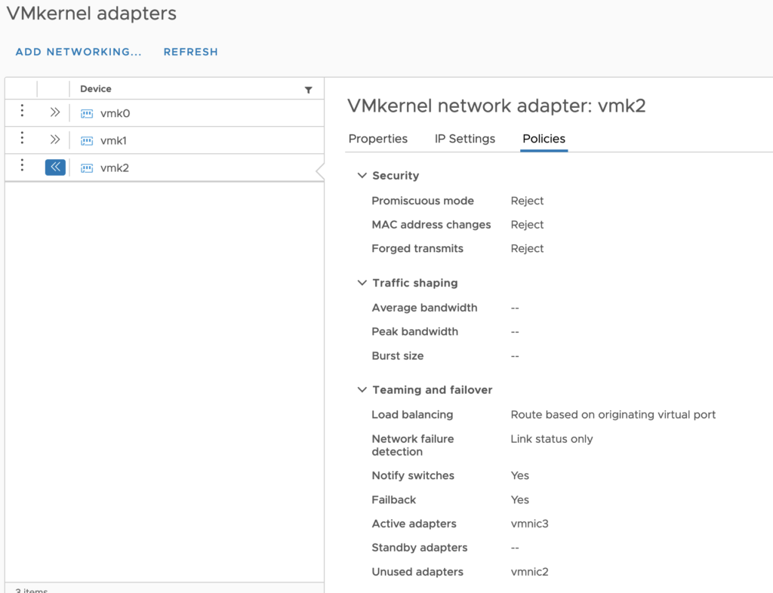Click the vmk2 adapter device icon
773x593 pixels.
pyautogui.click(x=87, y=168)
